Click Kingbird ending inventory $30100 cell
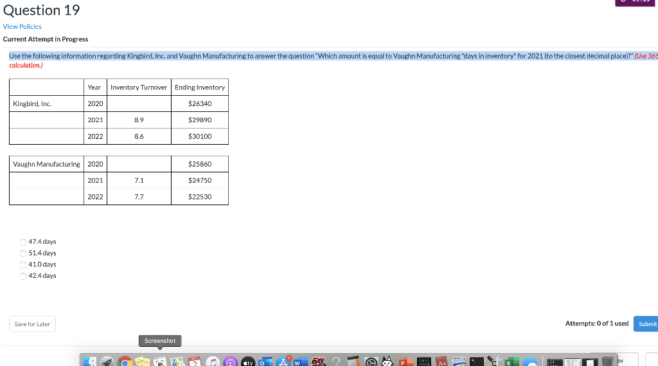658x366 pixels. click(200, 136)
